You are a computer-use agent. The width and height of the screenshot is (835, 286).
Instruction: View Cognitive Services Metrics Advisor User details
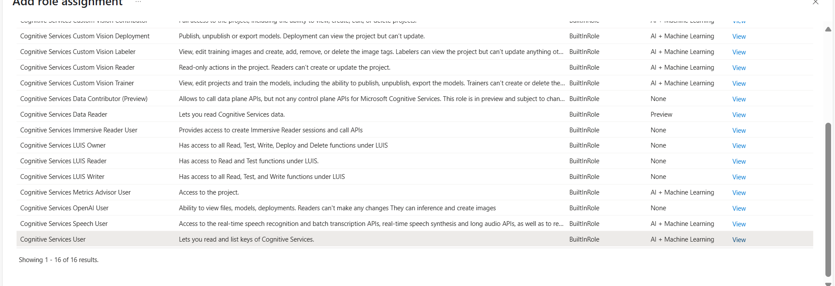point(739,193)
